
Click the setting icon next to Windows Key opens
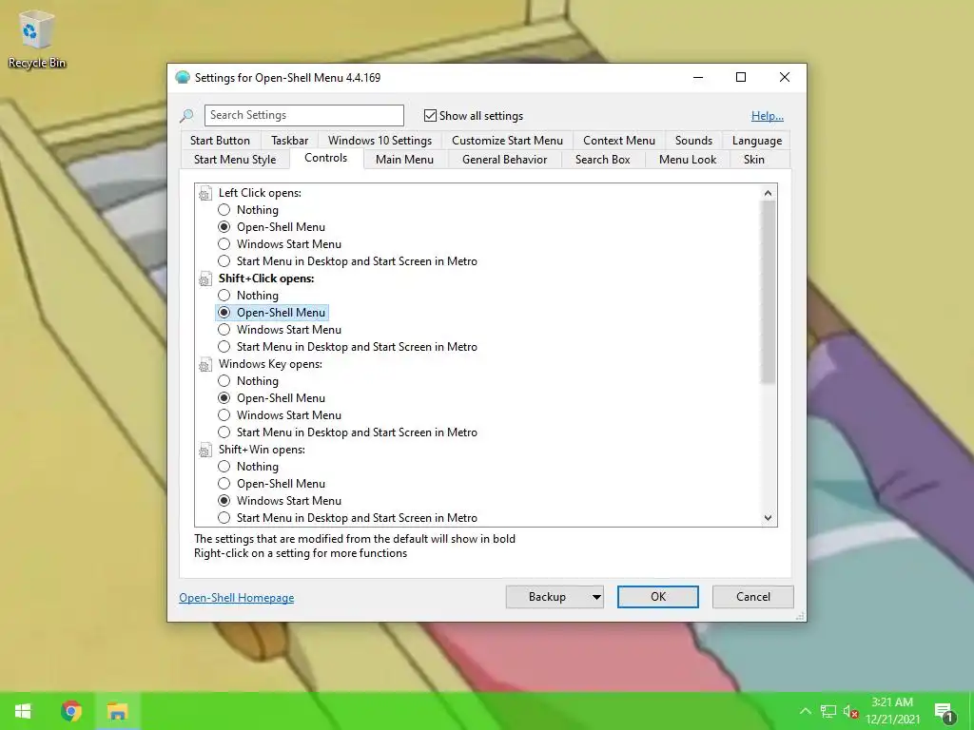(x=205, y=365)
